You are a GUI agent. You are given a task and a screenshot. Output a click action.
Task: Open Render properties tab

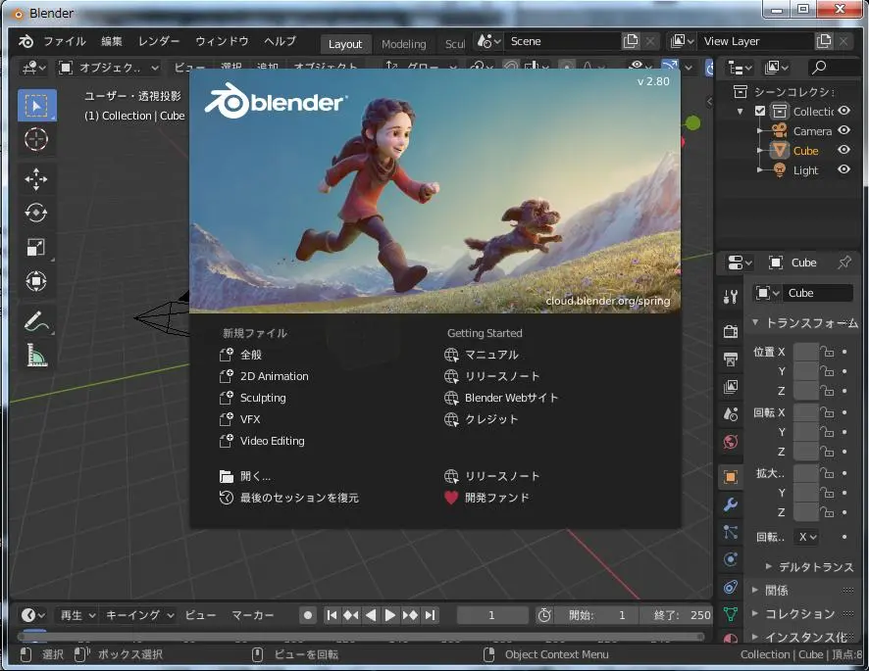(x=731, y=331)
